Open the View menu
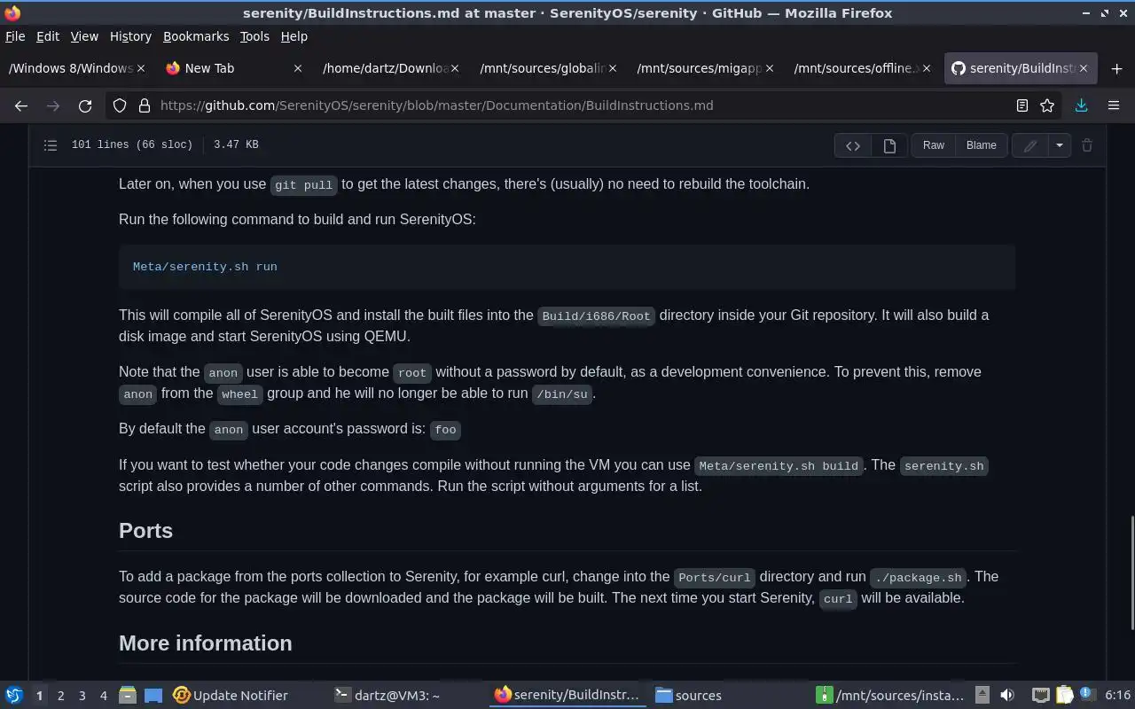The width and height of the screenshot is (1135, 709). point(84,36)
